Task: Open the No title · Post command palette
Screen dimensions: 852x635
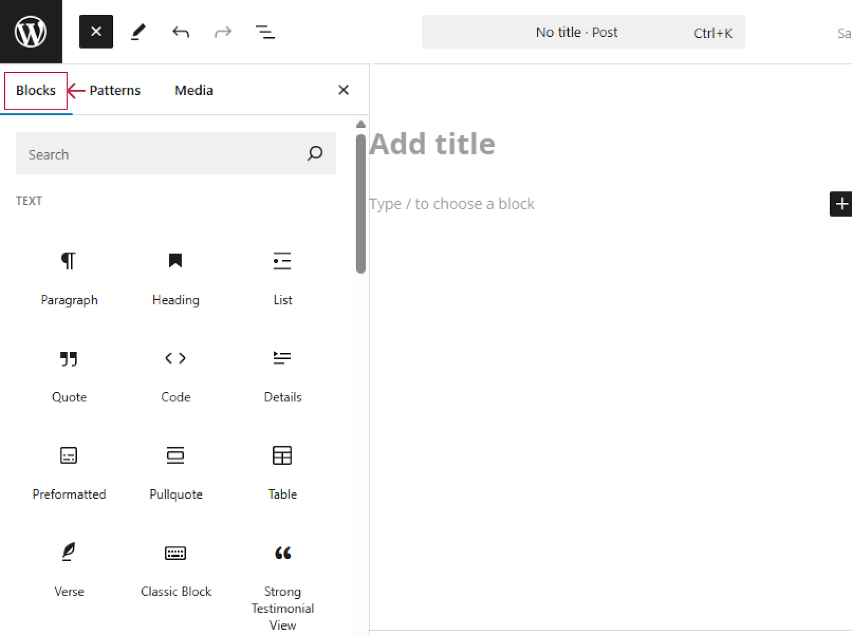Action: pyautogui.click(x=583, y=32)
